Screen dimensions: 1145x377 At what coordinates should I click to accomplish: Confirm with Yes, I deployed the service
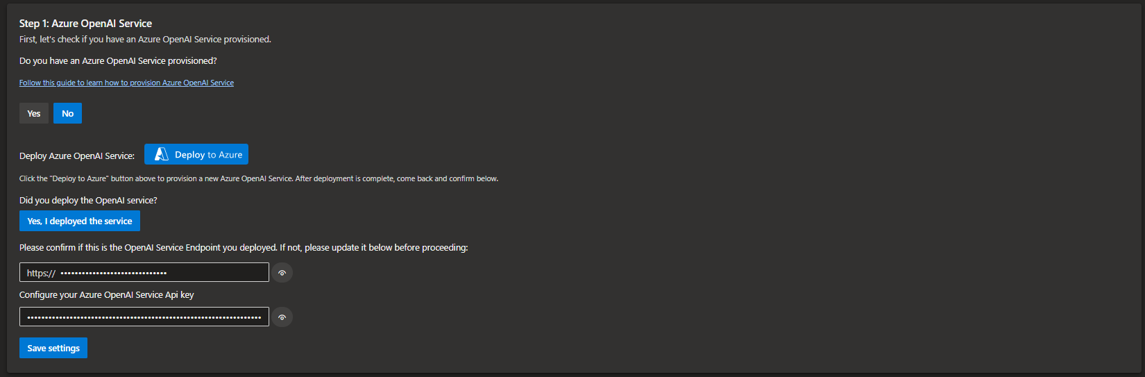(x=80, y=221)
